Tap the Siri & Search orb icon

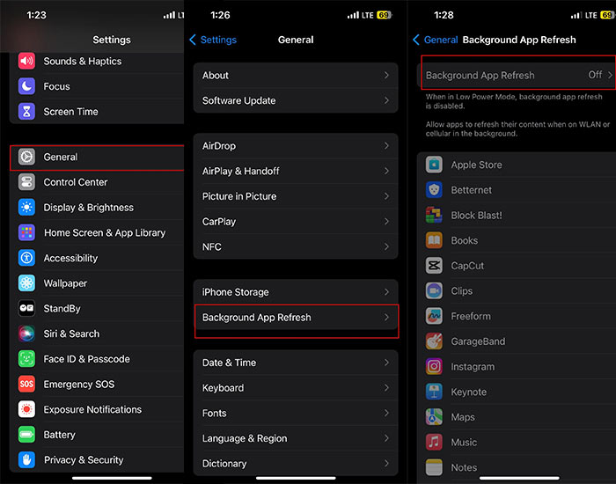(x=26, y=334)
